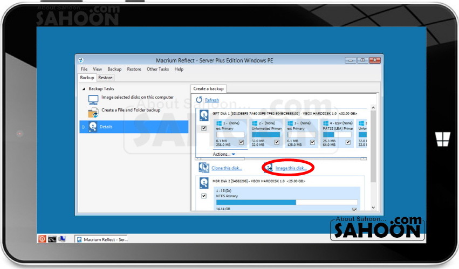Screen dimensions: 459x269
Task: Click the MBR Disk 2 VBOX HARDDISK header text
Action: pyautogui.click(x=259, y=181)
